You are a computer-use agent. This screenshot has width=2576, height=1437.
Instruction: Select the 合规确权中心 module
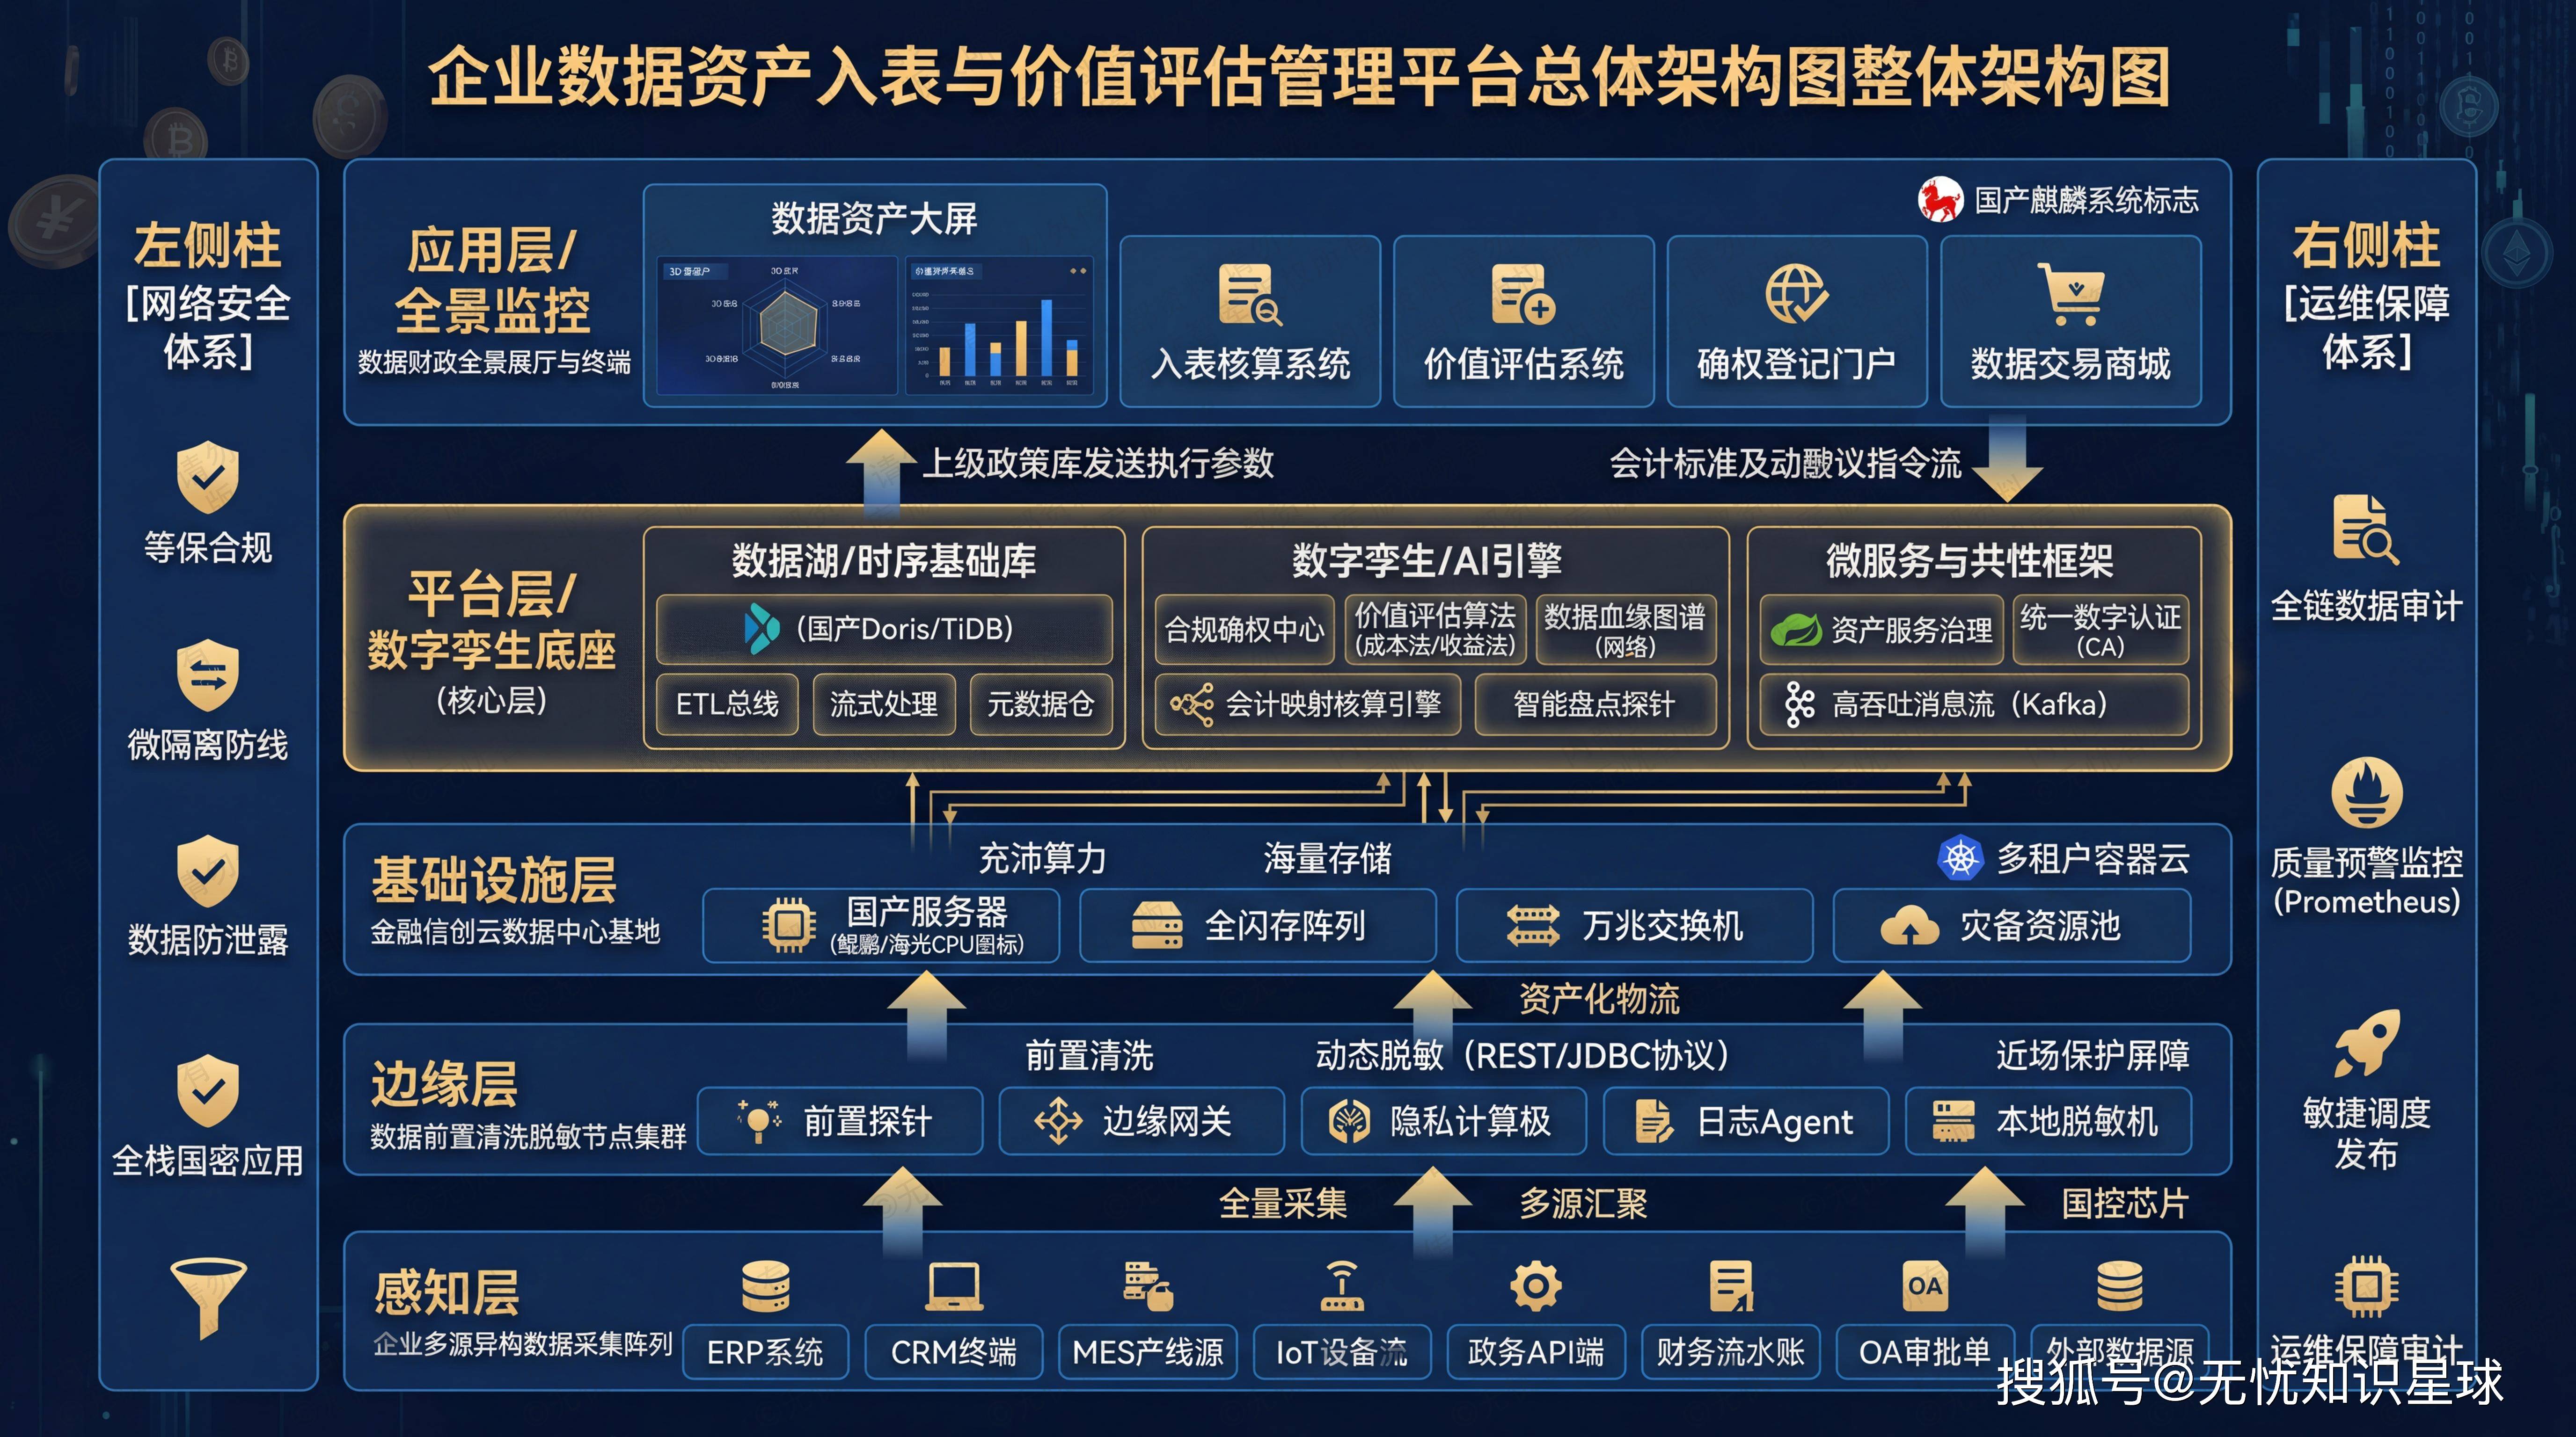click(x=1244, y=630)
